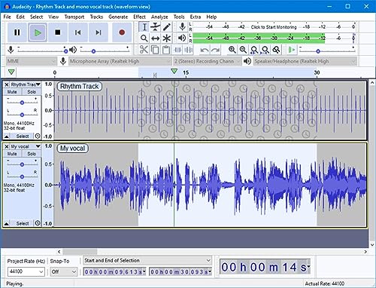This screenshot has height=288, width=376.
Task: Open the My vocal track dropdown menu
Action: 26,146
